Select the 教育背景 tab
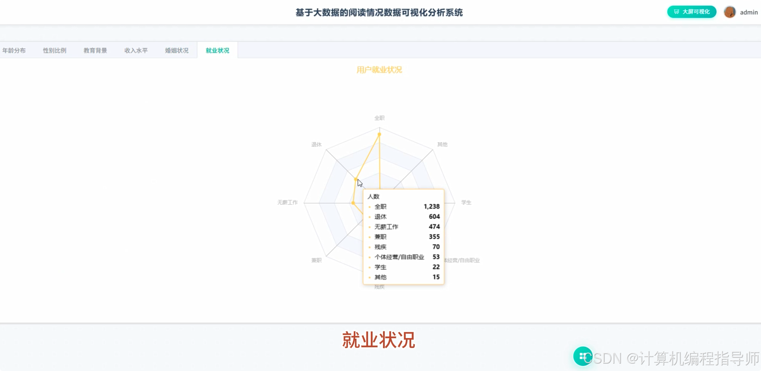Image resolution: width=761 pixels, height=371 pixels. [x=95, y=50]
